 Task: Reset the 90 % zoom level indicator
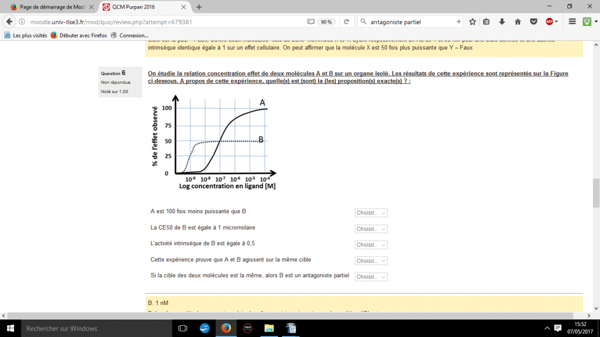click(x=326, y=22)
